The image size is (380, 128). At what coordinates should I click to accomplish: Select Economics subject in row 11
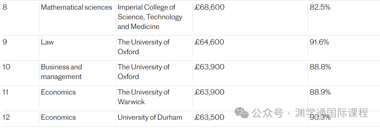58,92
